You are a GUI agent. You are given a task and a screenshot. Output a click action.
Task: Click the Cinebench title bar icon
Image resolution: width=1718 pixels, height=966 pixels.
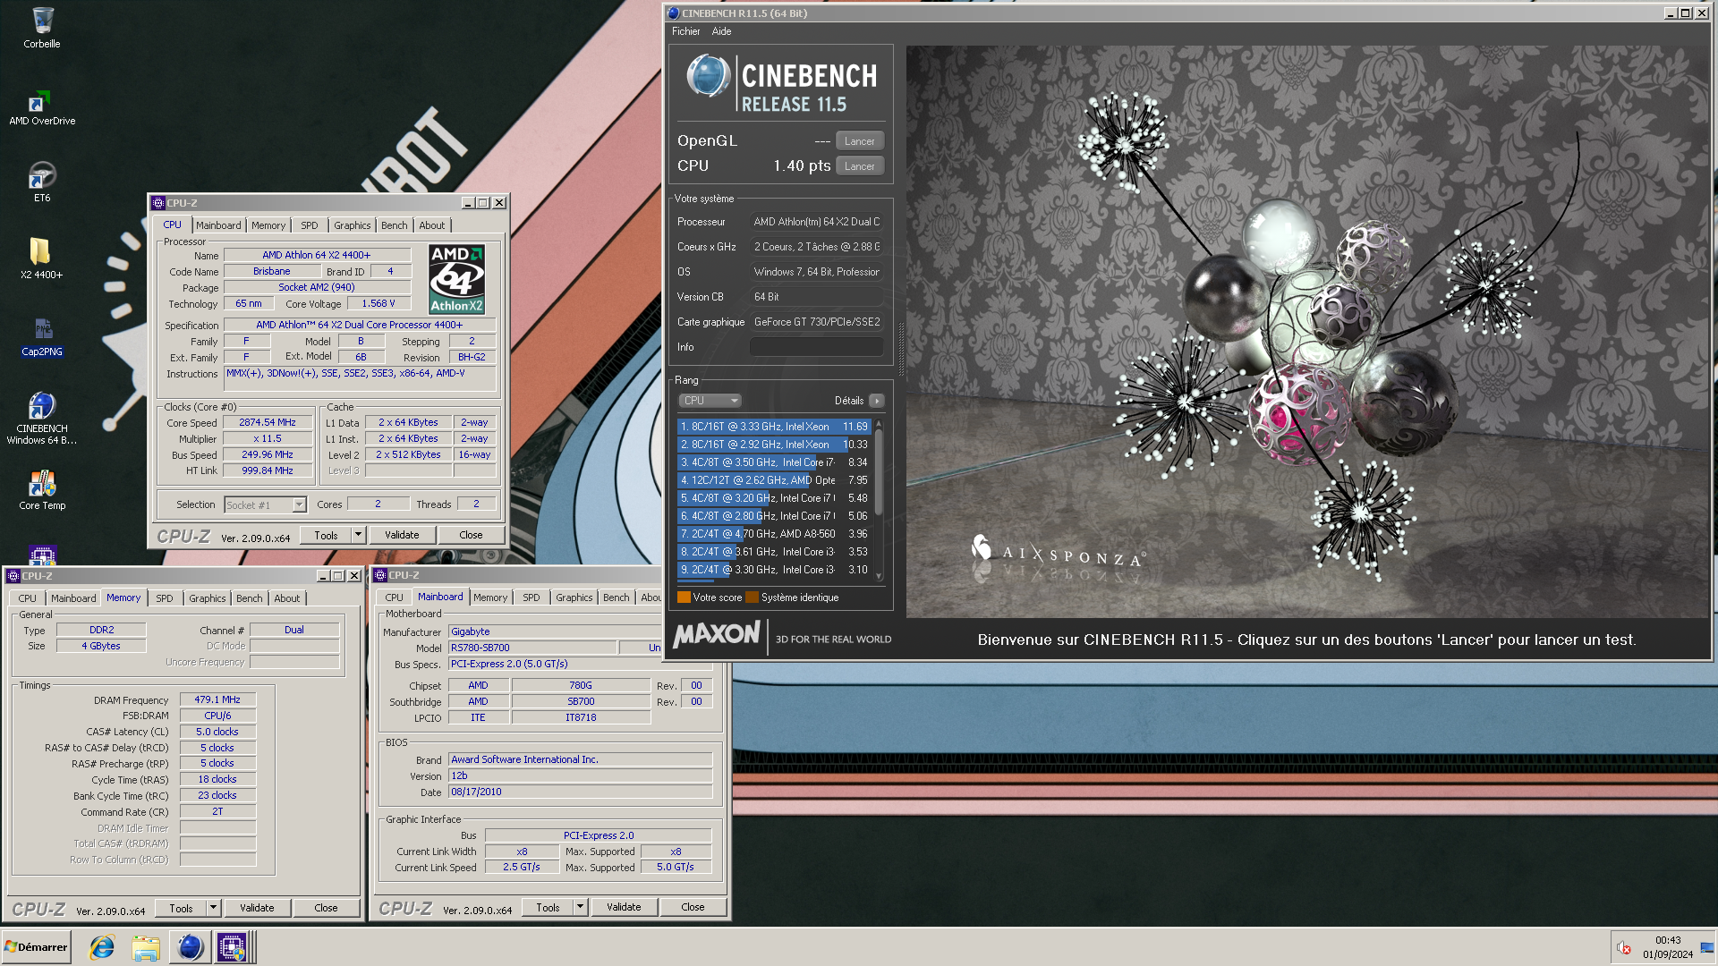[x=674, y=13]
